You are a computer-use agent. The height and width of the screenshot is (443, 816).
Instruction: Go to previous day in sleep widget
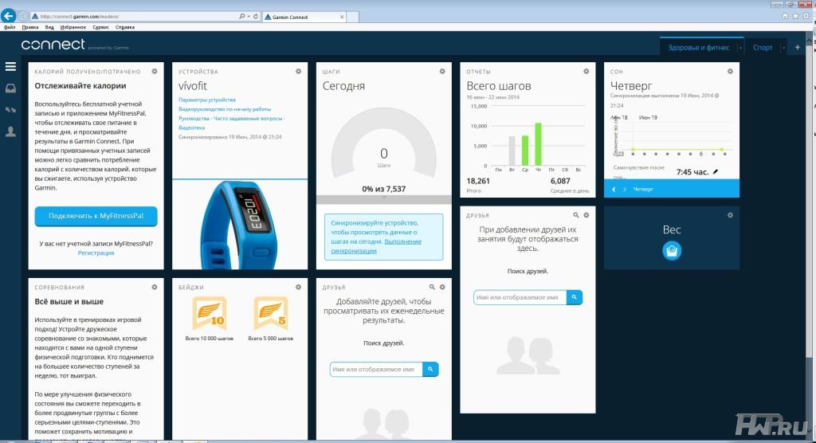[x=614, y=190]
